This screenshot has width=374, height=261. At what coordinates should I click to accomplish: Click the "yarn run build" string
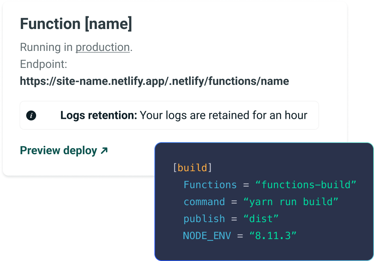click(291, 202)
